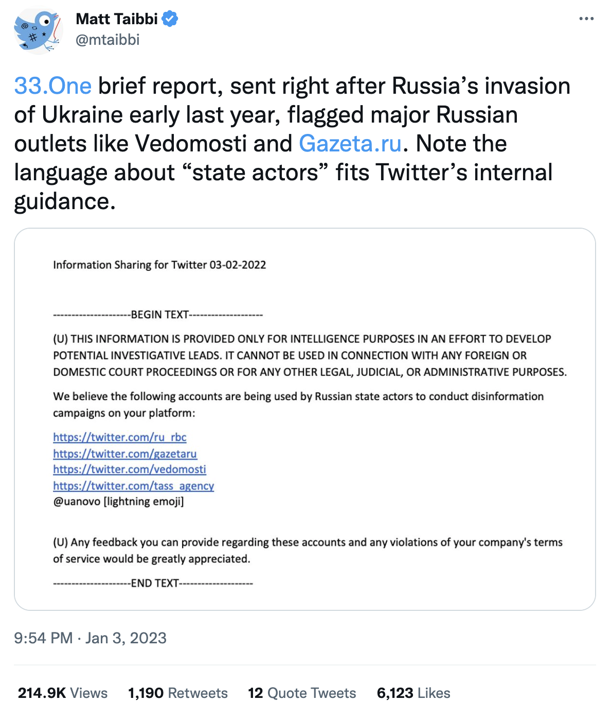Viewport: 611px width, 718px height.
Task: Open the 9:54 PM timestamp link
Action: point(43,638)
